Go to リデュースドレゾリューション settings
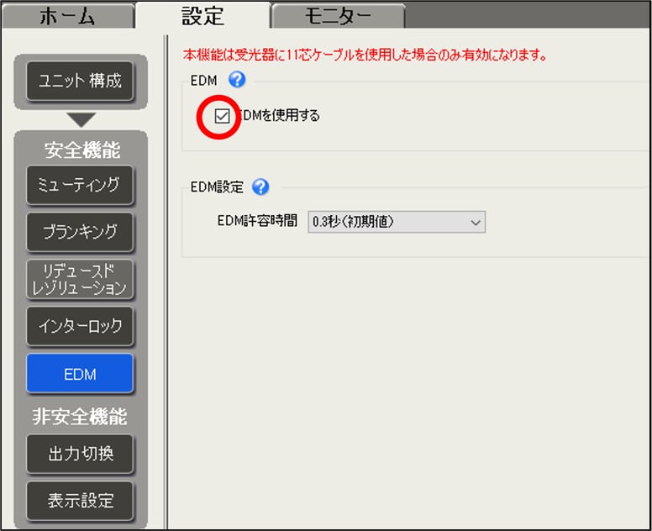Image resolution: width=652 pixels, height=531 pixels. [x=80, y=278]
